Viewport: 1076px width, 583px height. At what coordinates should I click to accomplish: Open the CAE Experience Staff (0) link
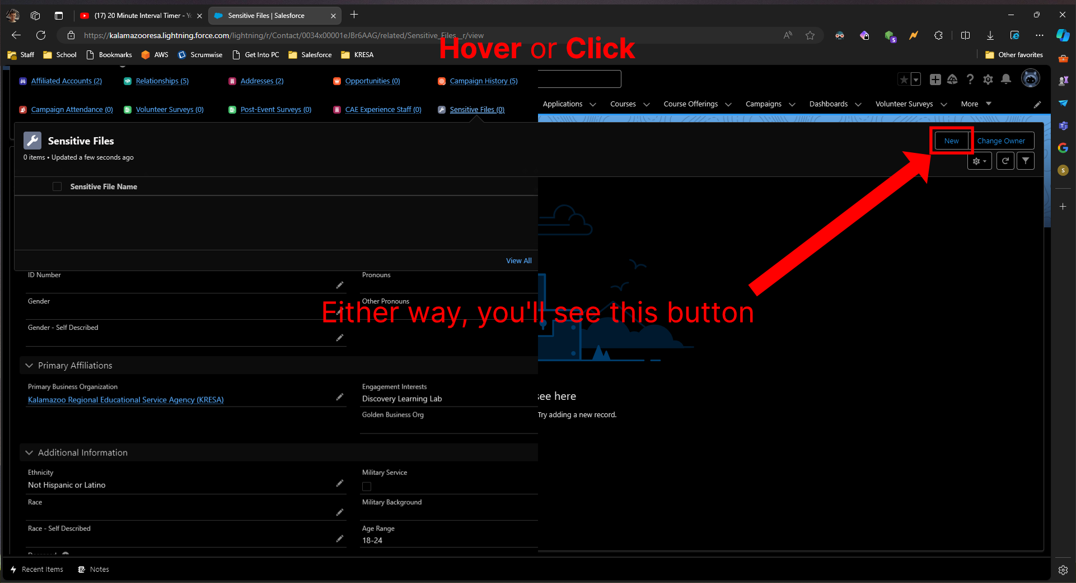[x=383, y=110]
